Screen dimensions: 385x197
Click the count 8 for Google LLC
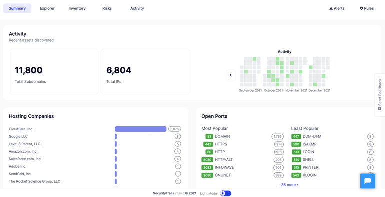pos(178,137)
